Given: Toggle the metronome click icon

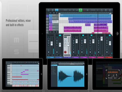Looking at the screenshot, I should (x=87, y=10).
